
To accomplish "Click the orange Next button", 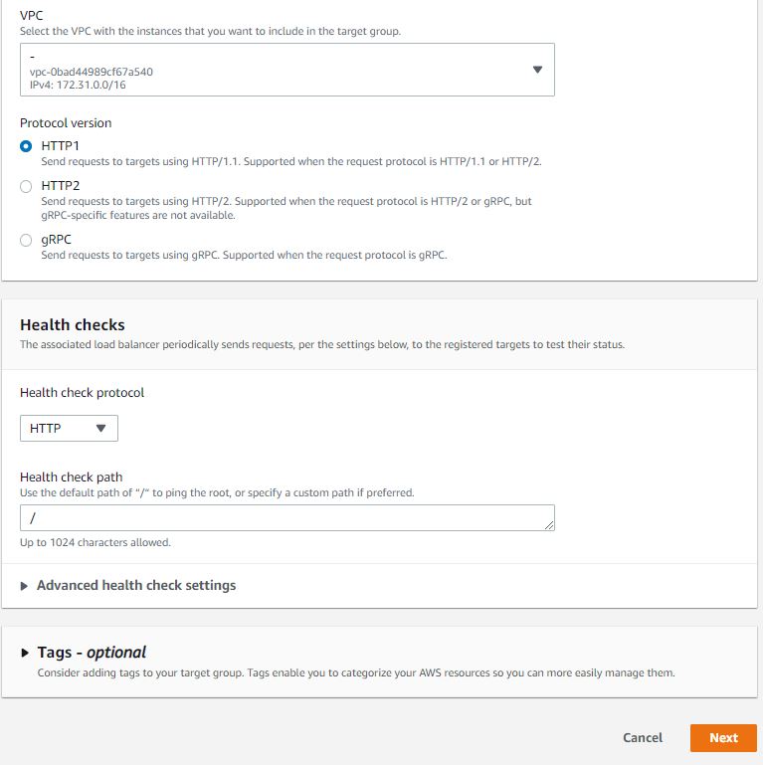I will pyautogui.click(x=723, y=737).
